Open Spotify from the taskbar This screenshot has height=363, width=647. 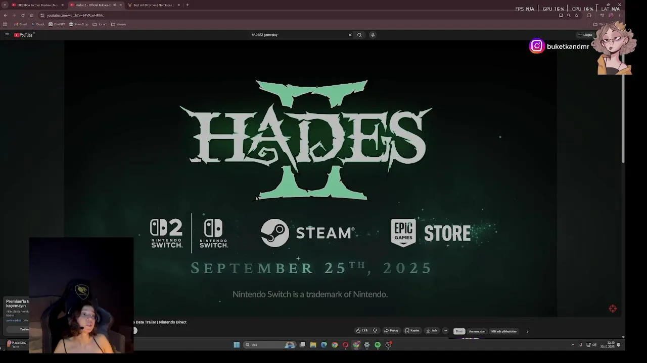coord(378,345)
